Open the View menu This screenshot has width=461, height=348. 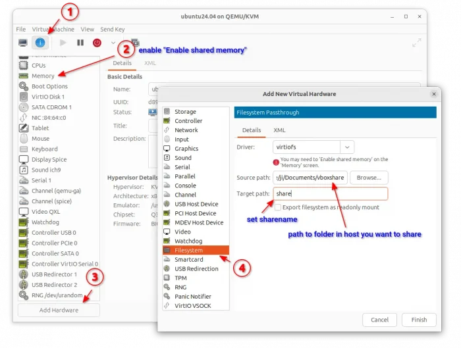[88, 30]
